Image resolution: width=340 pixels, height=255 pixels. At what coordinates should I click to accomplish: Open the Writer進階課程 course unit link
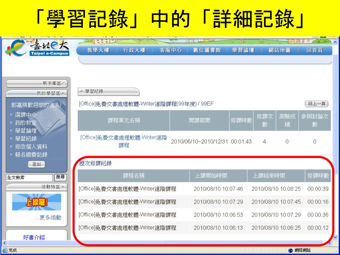tap(124, 141)
